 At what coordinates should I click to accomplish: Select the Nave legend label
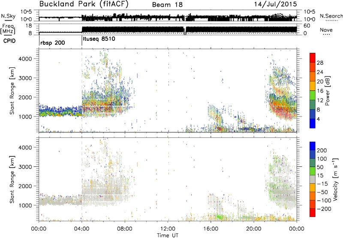coord(326,30)
